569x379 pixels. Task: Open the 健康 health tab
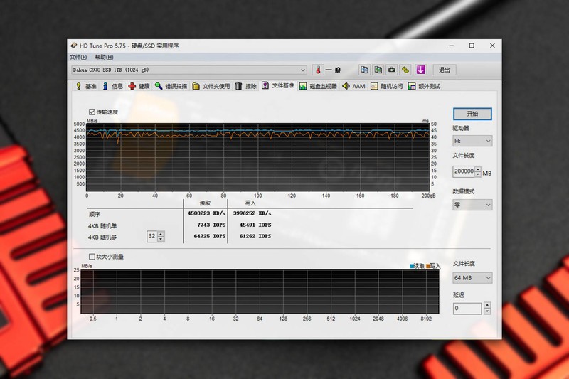[139, 86]
